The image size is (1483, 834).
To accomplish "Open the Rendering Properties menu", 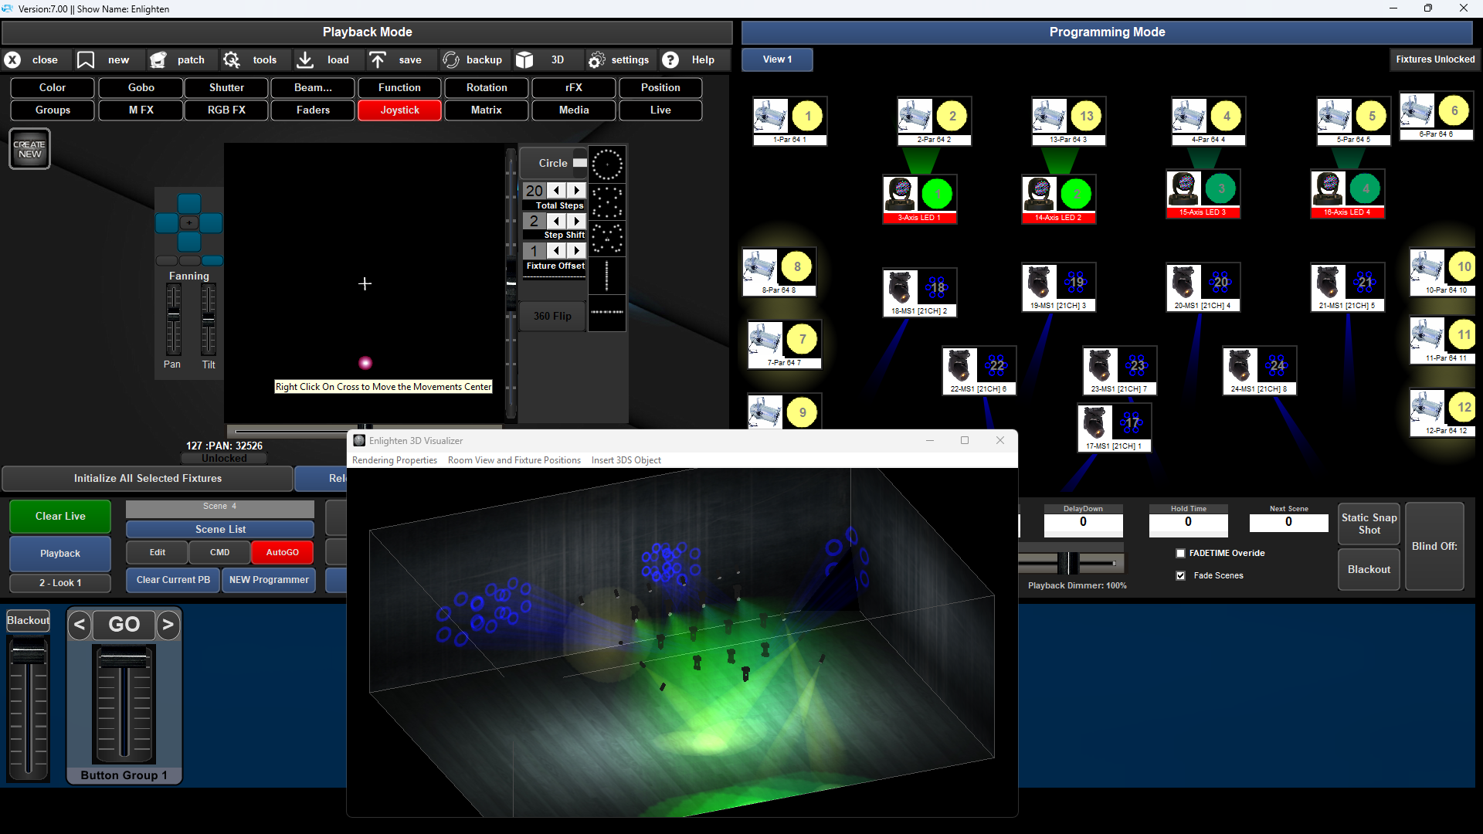I will (394, 460).
